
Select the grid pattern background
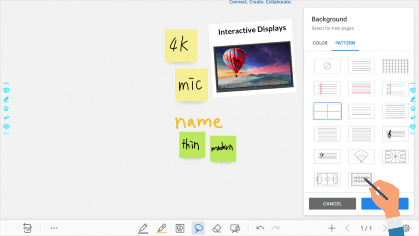pos(395,66)
